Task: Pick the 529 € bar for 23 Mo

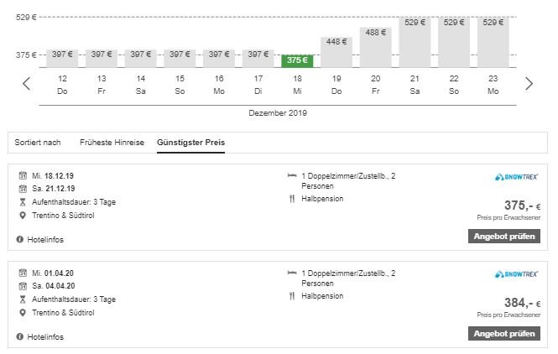Action: pyautogui.click(x=493, y=42)
